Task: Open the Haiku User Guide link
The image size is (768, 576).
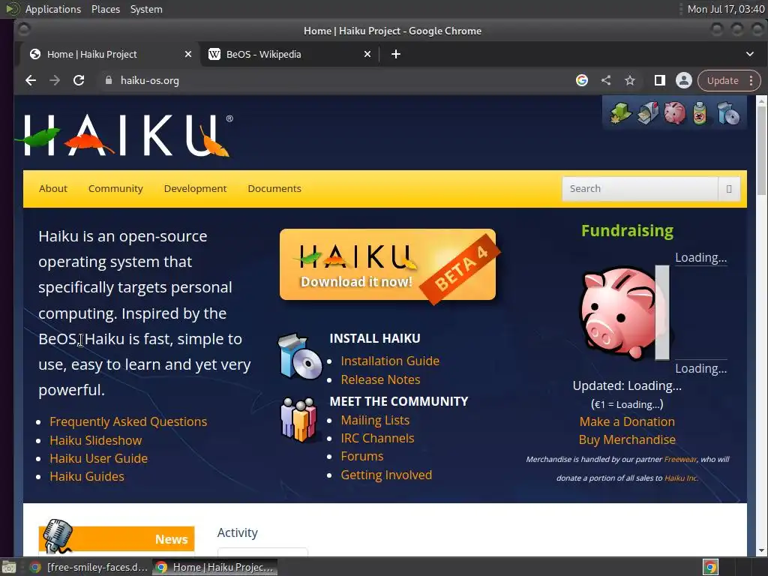Action: point(98,458)
